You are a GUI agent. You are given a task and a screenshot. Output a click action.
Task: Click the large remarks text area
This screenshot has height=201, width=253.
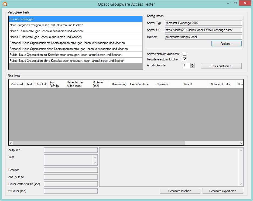pos(169,167)
